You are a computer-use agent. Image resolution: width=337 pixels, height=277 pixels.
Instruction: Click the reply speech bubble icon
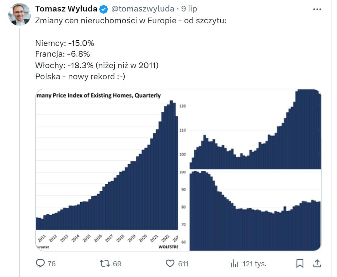click(40, 264)
